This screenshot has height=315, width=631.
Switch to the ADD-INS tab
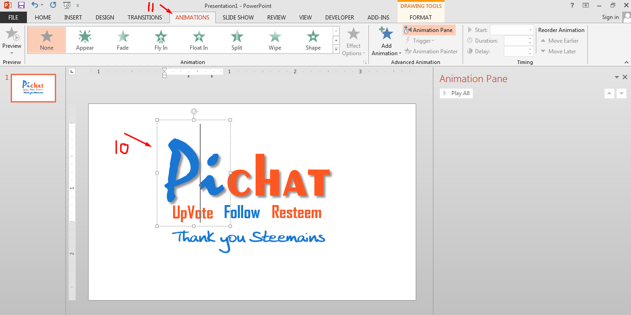(378, 17)
